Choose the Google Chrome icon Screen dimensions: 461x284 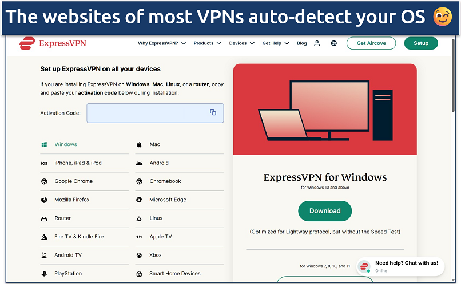(x=44, y=181)
